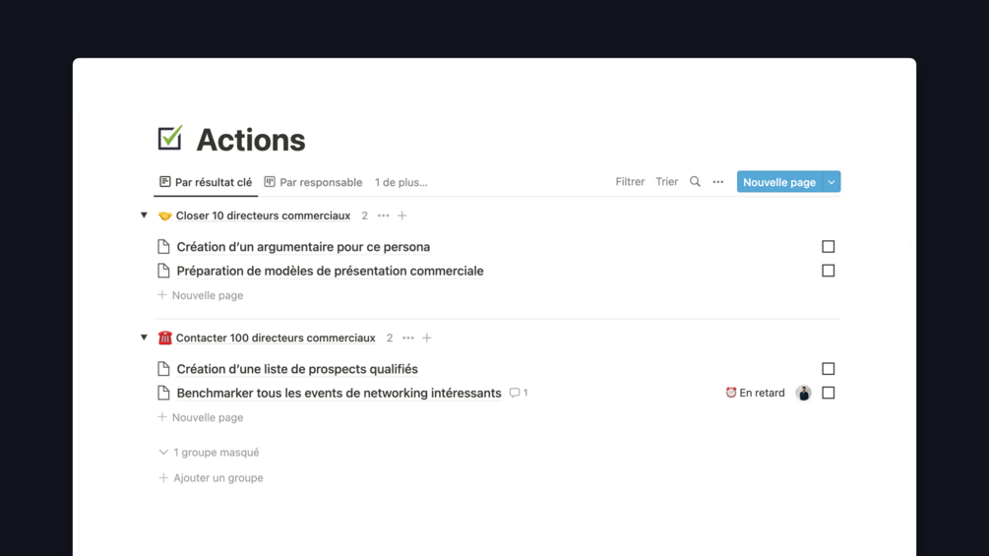Viewport: 989px width, 556px height.
Task: Click plus icon beside Closer 10 directeurs commerciaux
Action: pyautogui.click(x=402, y=216)
